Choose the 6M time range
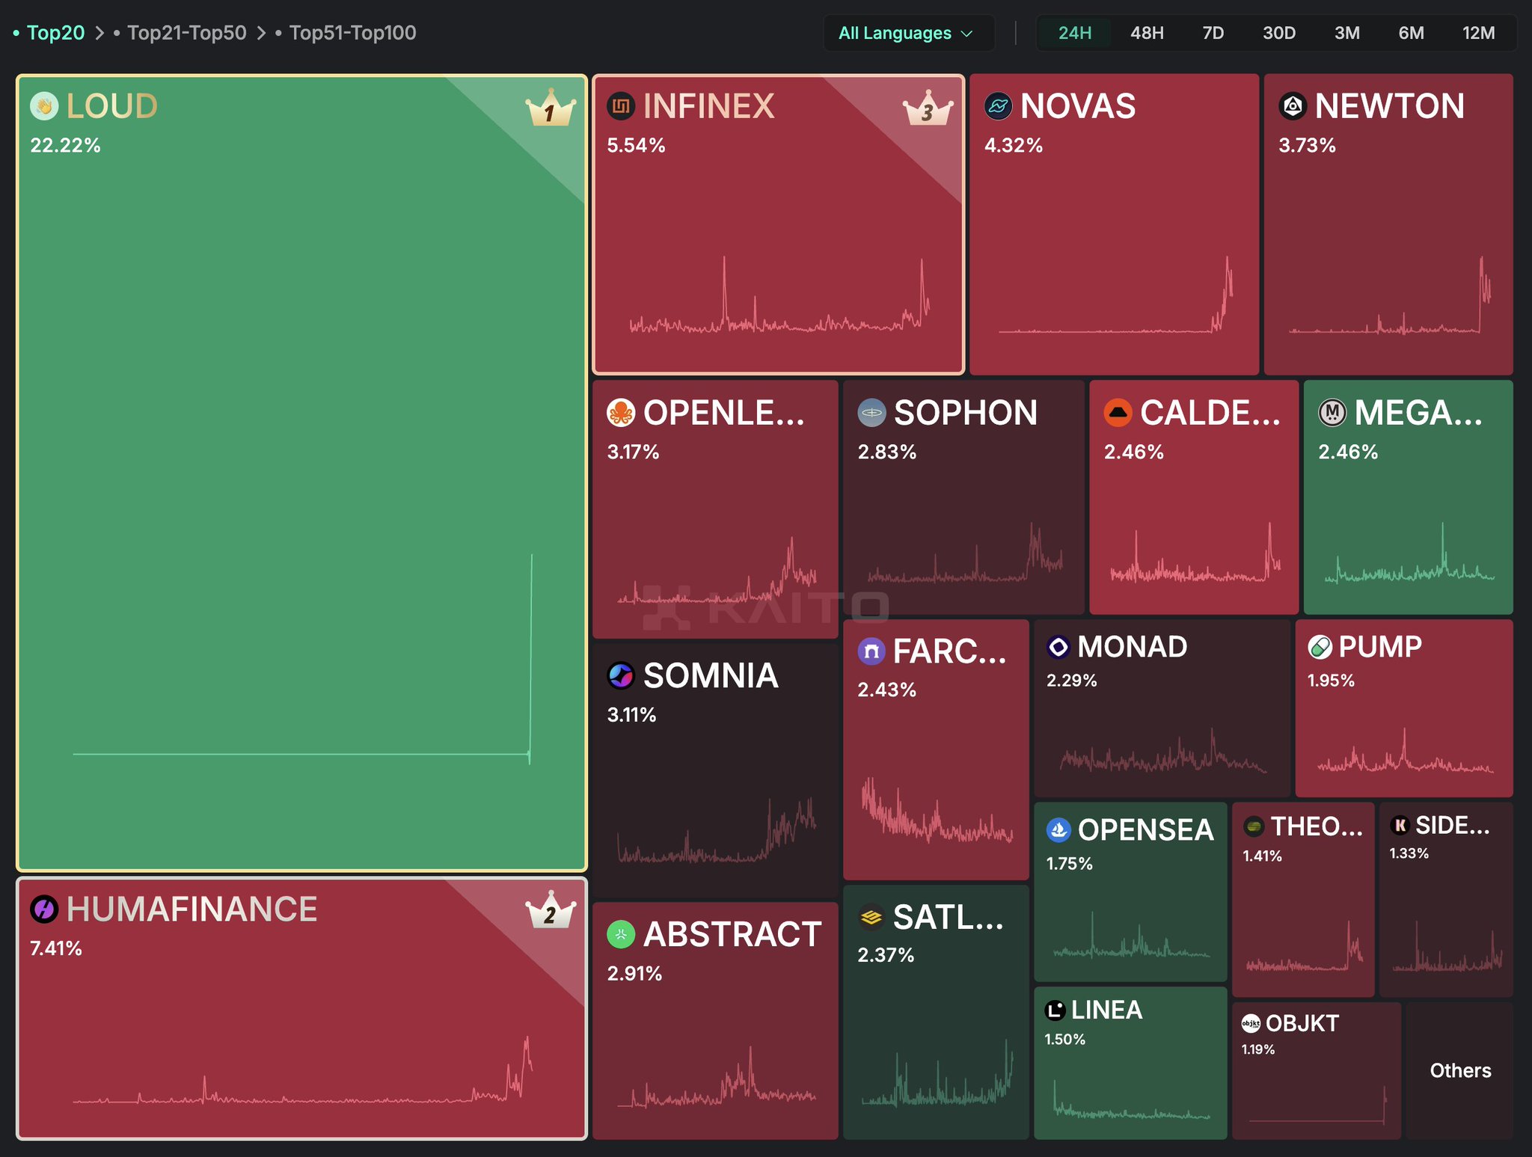This screenshot has height=1157, width=1532. point(1412,33)
